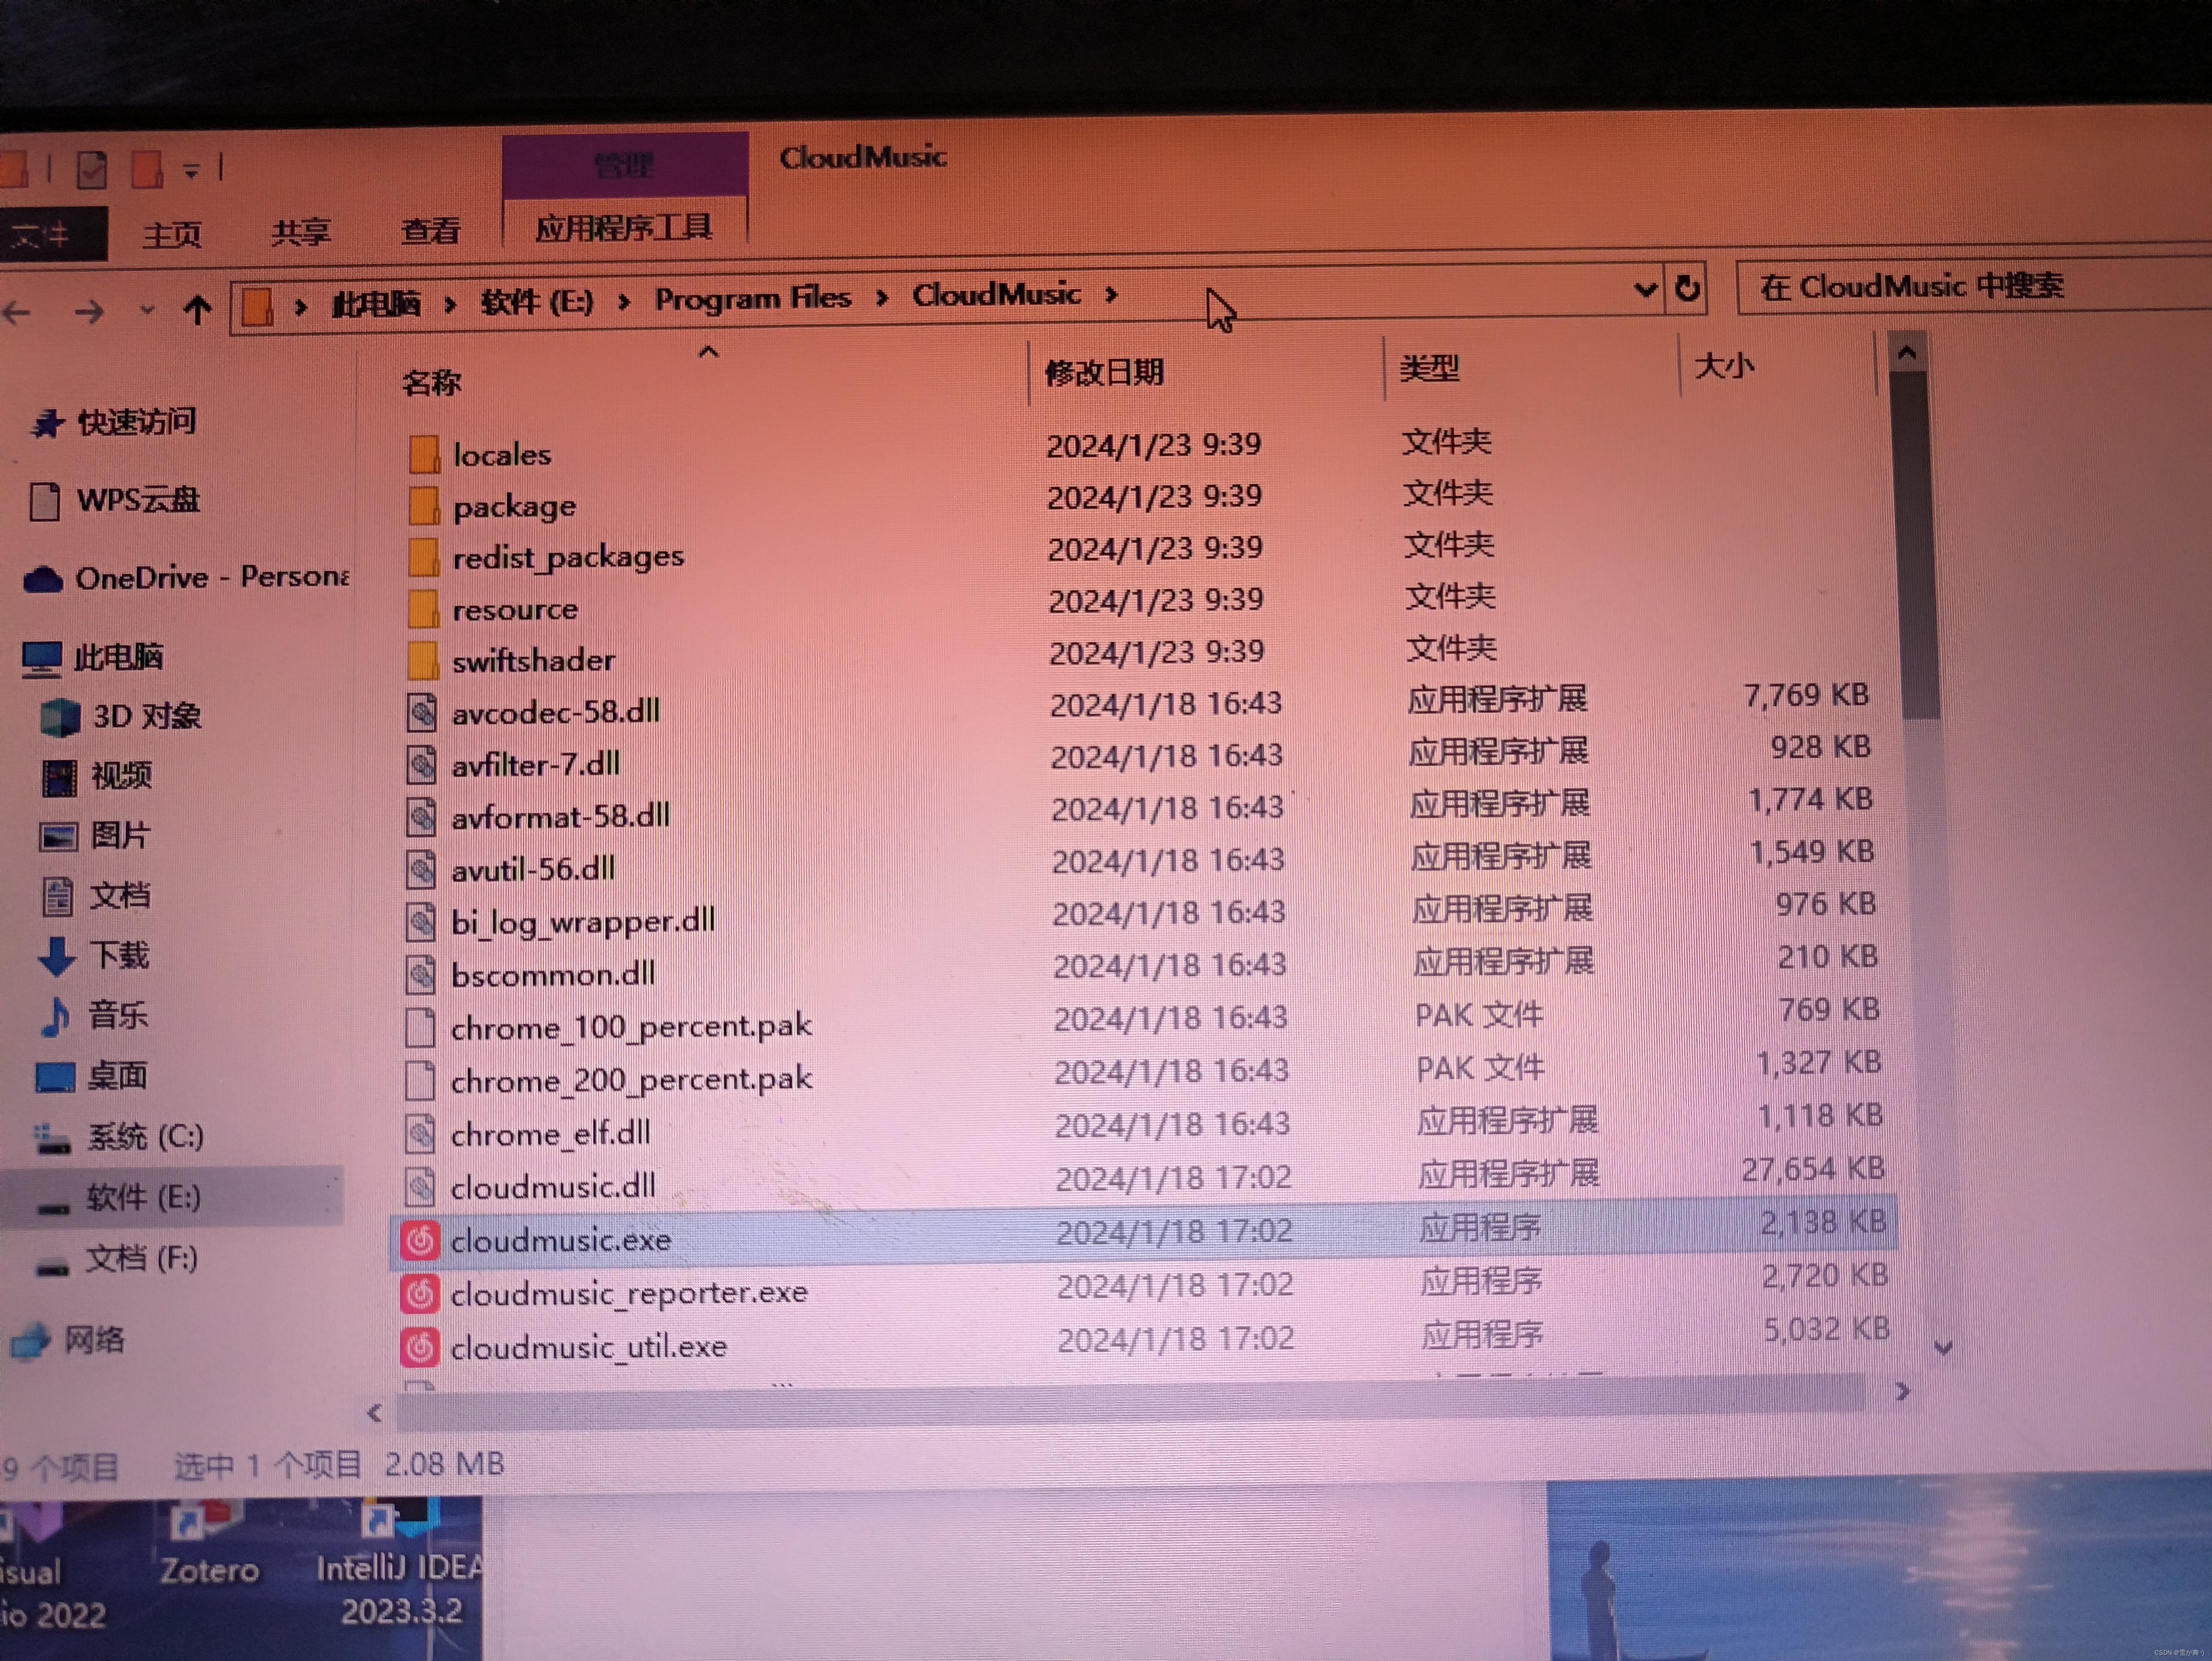Click the refresh icon beside the address bar
Image resolution: width=2212 pixels, height=1661 pixels.
1687,289
